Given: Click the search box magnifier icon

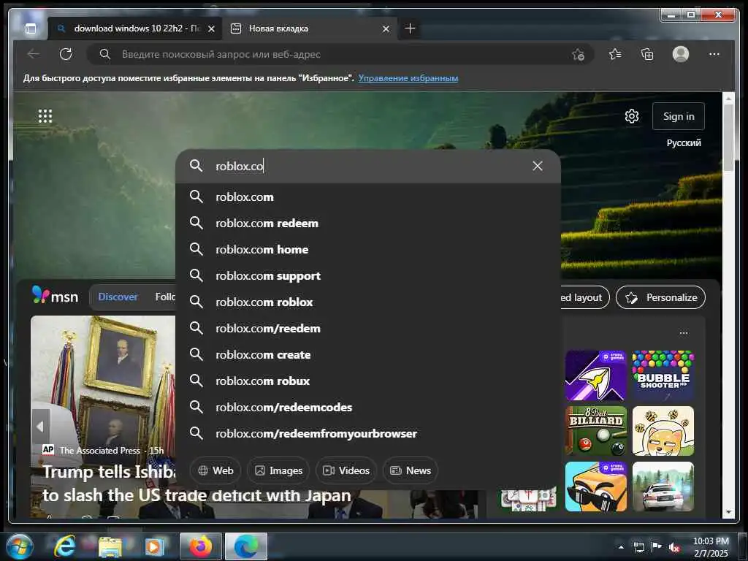Looking at the screenshot, I should click(x=196, y=166).
